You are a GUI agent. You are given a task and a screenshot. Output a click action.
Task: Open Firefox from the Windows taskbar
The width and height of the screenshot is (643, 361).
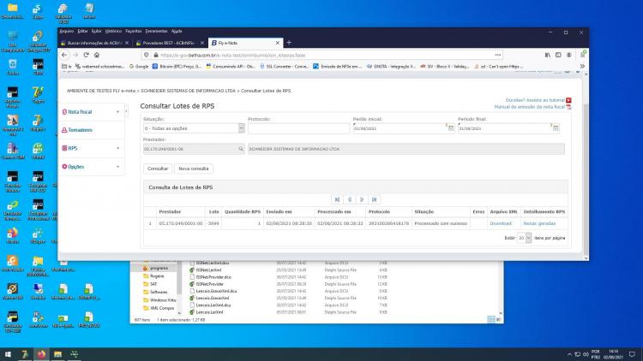coord(41,354)
